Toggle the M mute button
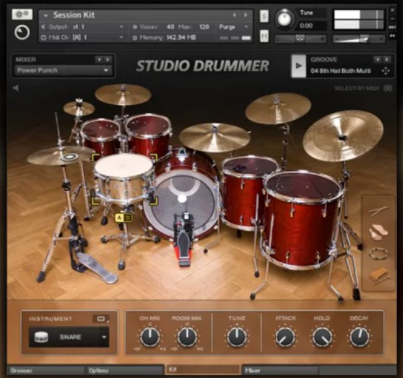The image size is (403, 378). (x=264, y=36)
